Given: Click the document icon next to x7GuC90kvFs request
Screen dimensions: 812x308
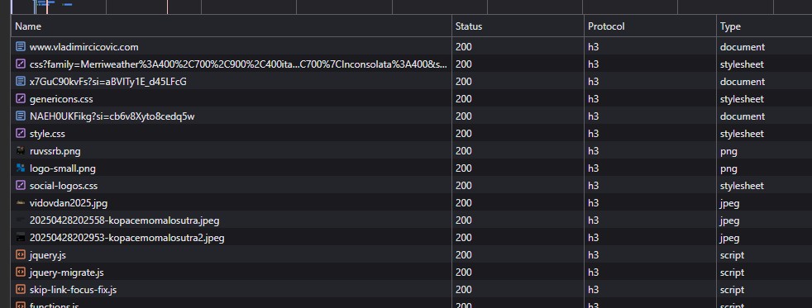Looking at the screenshot, I should point(21,82).
